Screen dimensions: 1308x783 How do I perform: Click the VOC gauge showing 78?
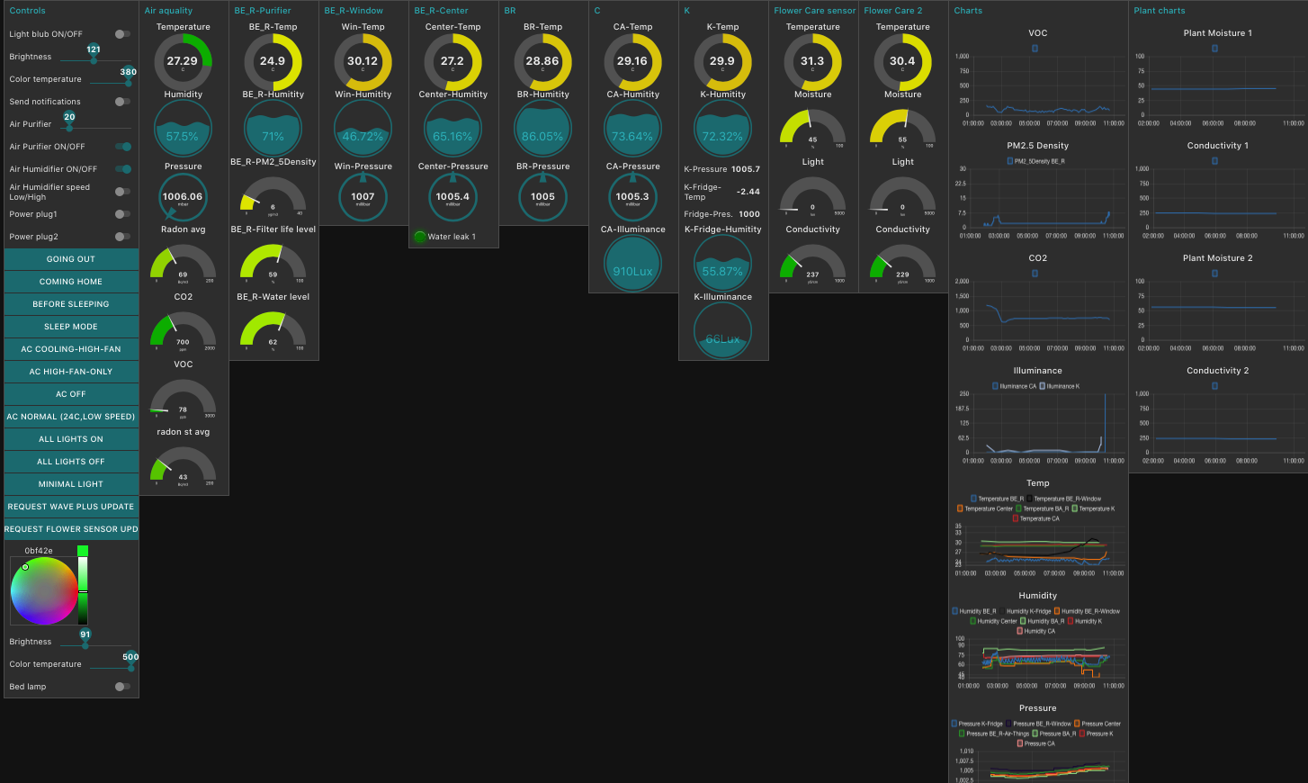click(183, 398)
